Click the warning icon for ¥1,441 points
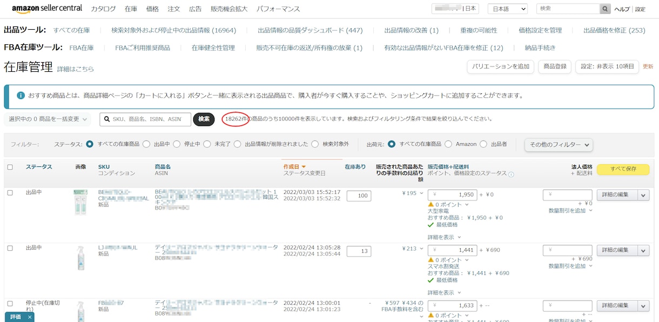Viewport: 659px width, 322px height. click(x=431, y=260)
